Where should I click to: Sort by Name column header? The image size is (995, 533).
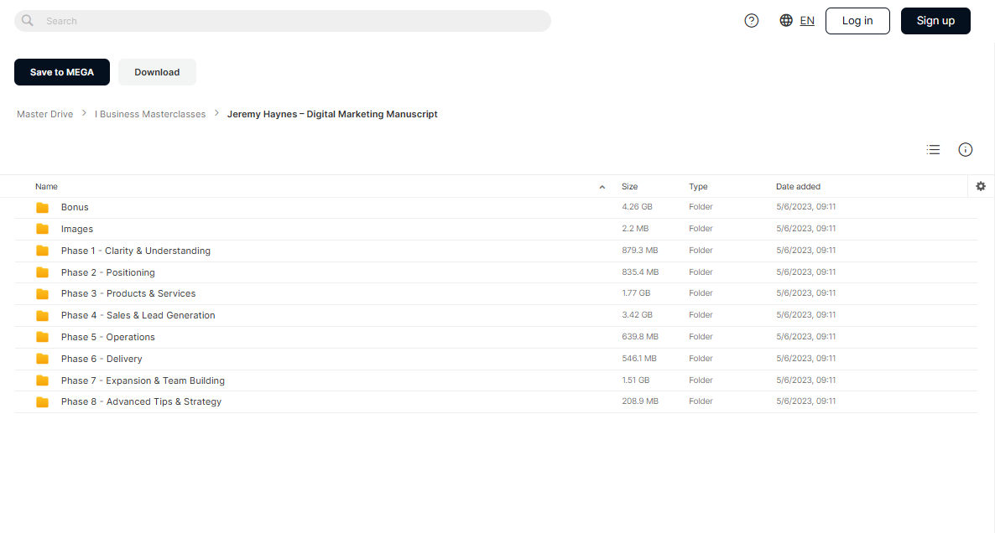click(46, 186)
